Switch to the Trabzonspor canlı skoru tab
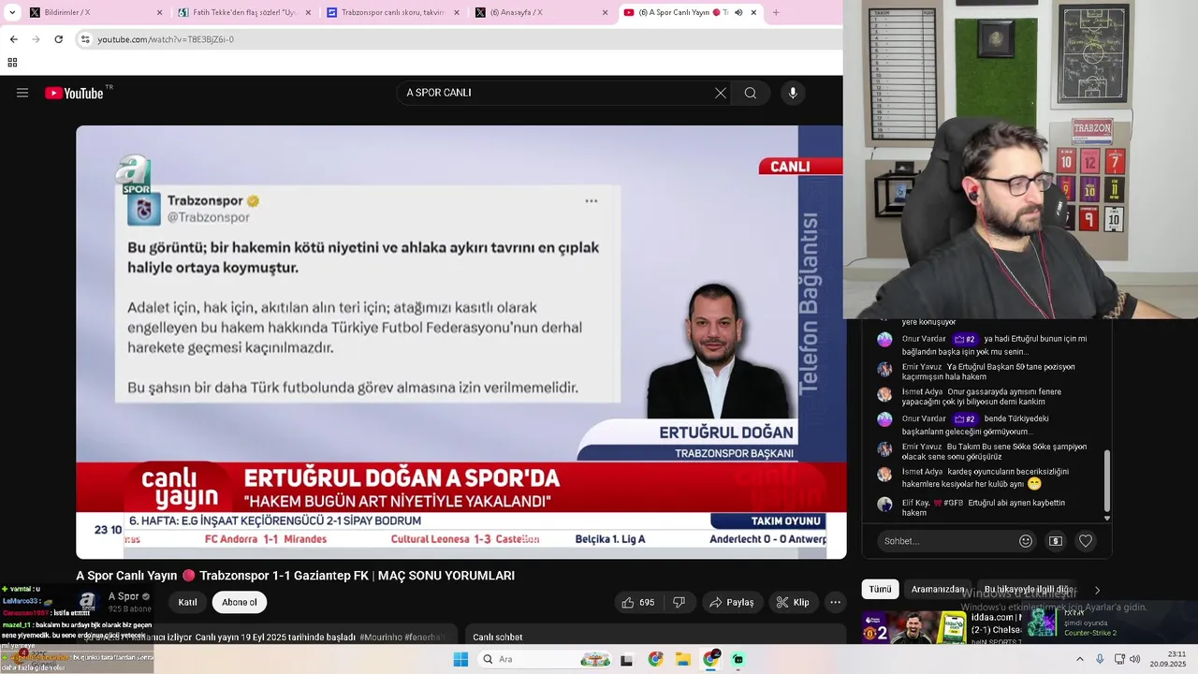The height and width of the screenshot is (674, 1198). coord(394,12)
